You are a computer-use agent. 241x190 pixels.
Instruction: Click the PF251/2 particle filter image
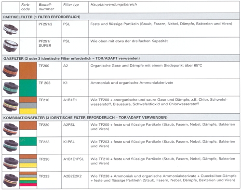[11, 29]
